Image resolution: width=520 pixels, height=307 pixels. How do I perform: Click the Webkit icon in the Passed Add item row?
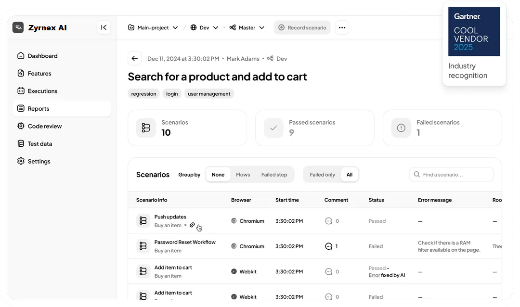[234, 271]
